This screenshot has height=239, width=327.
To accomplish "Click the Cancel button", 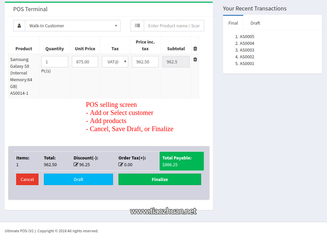I will (x=27, y=179).
